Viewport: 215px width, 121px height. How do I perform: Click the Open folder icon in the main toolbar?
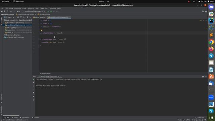(2, 11)
